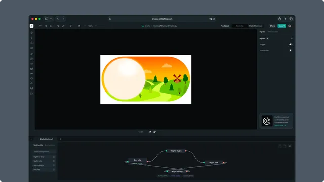Select the Night to Day graph node
The width and height of the screenshot is (324, 182).
(177, 171)
